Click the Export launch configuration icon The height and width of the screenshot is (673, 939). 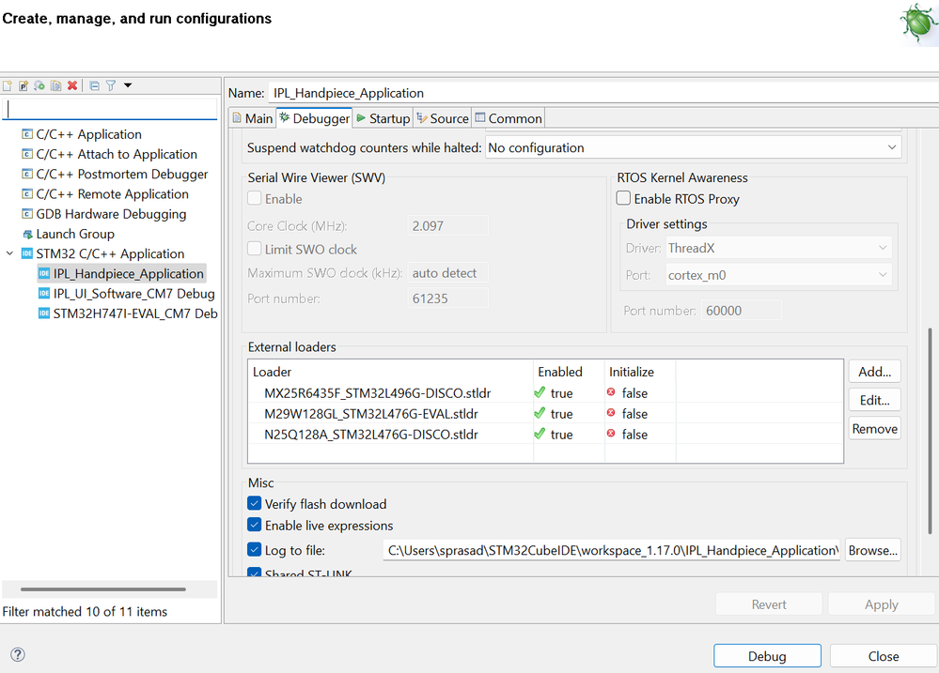39,85
